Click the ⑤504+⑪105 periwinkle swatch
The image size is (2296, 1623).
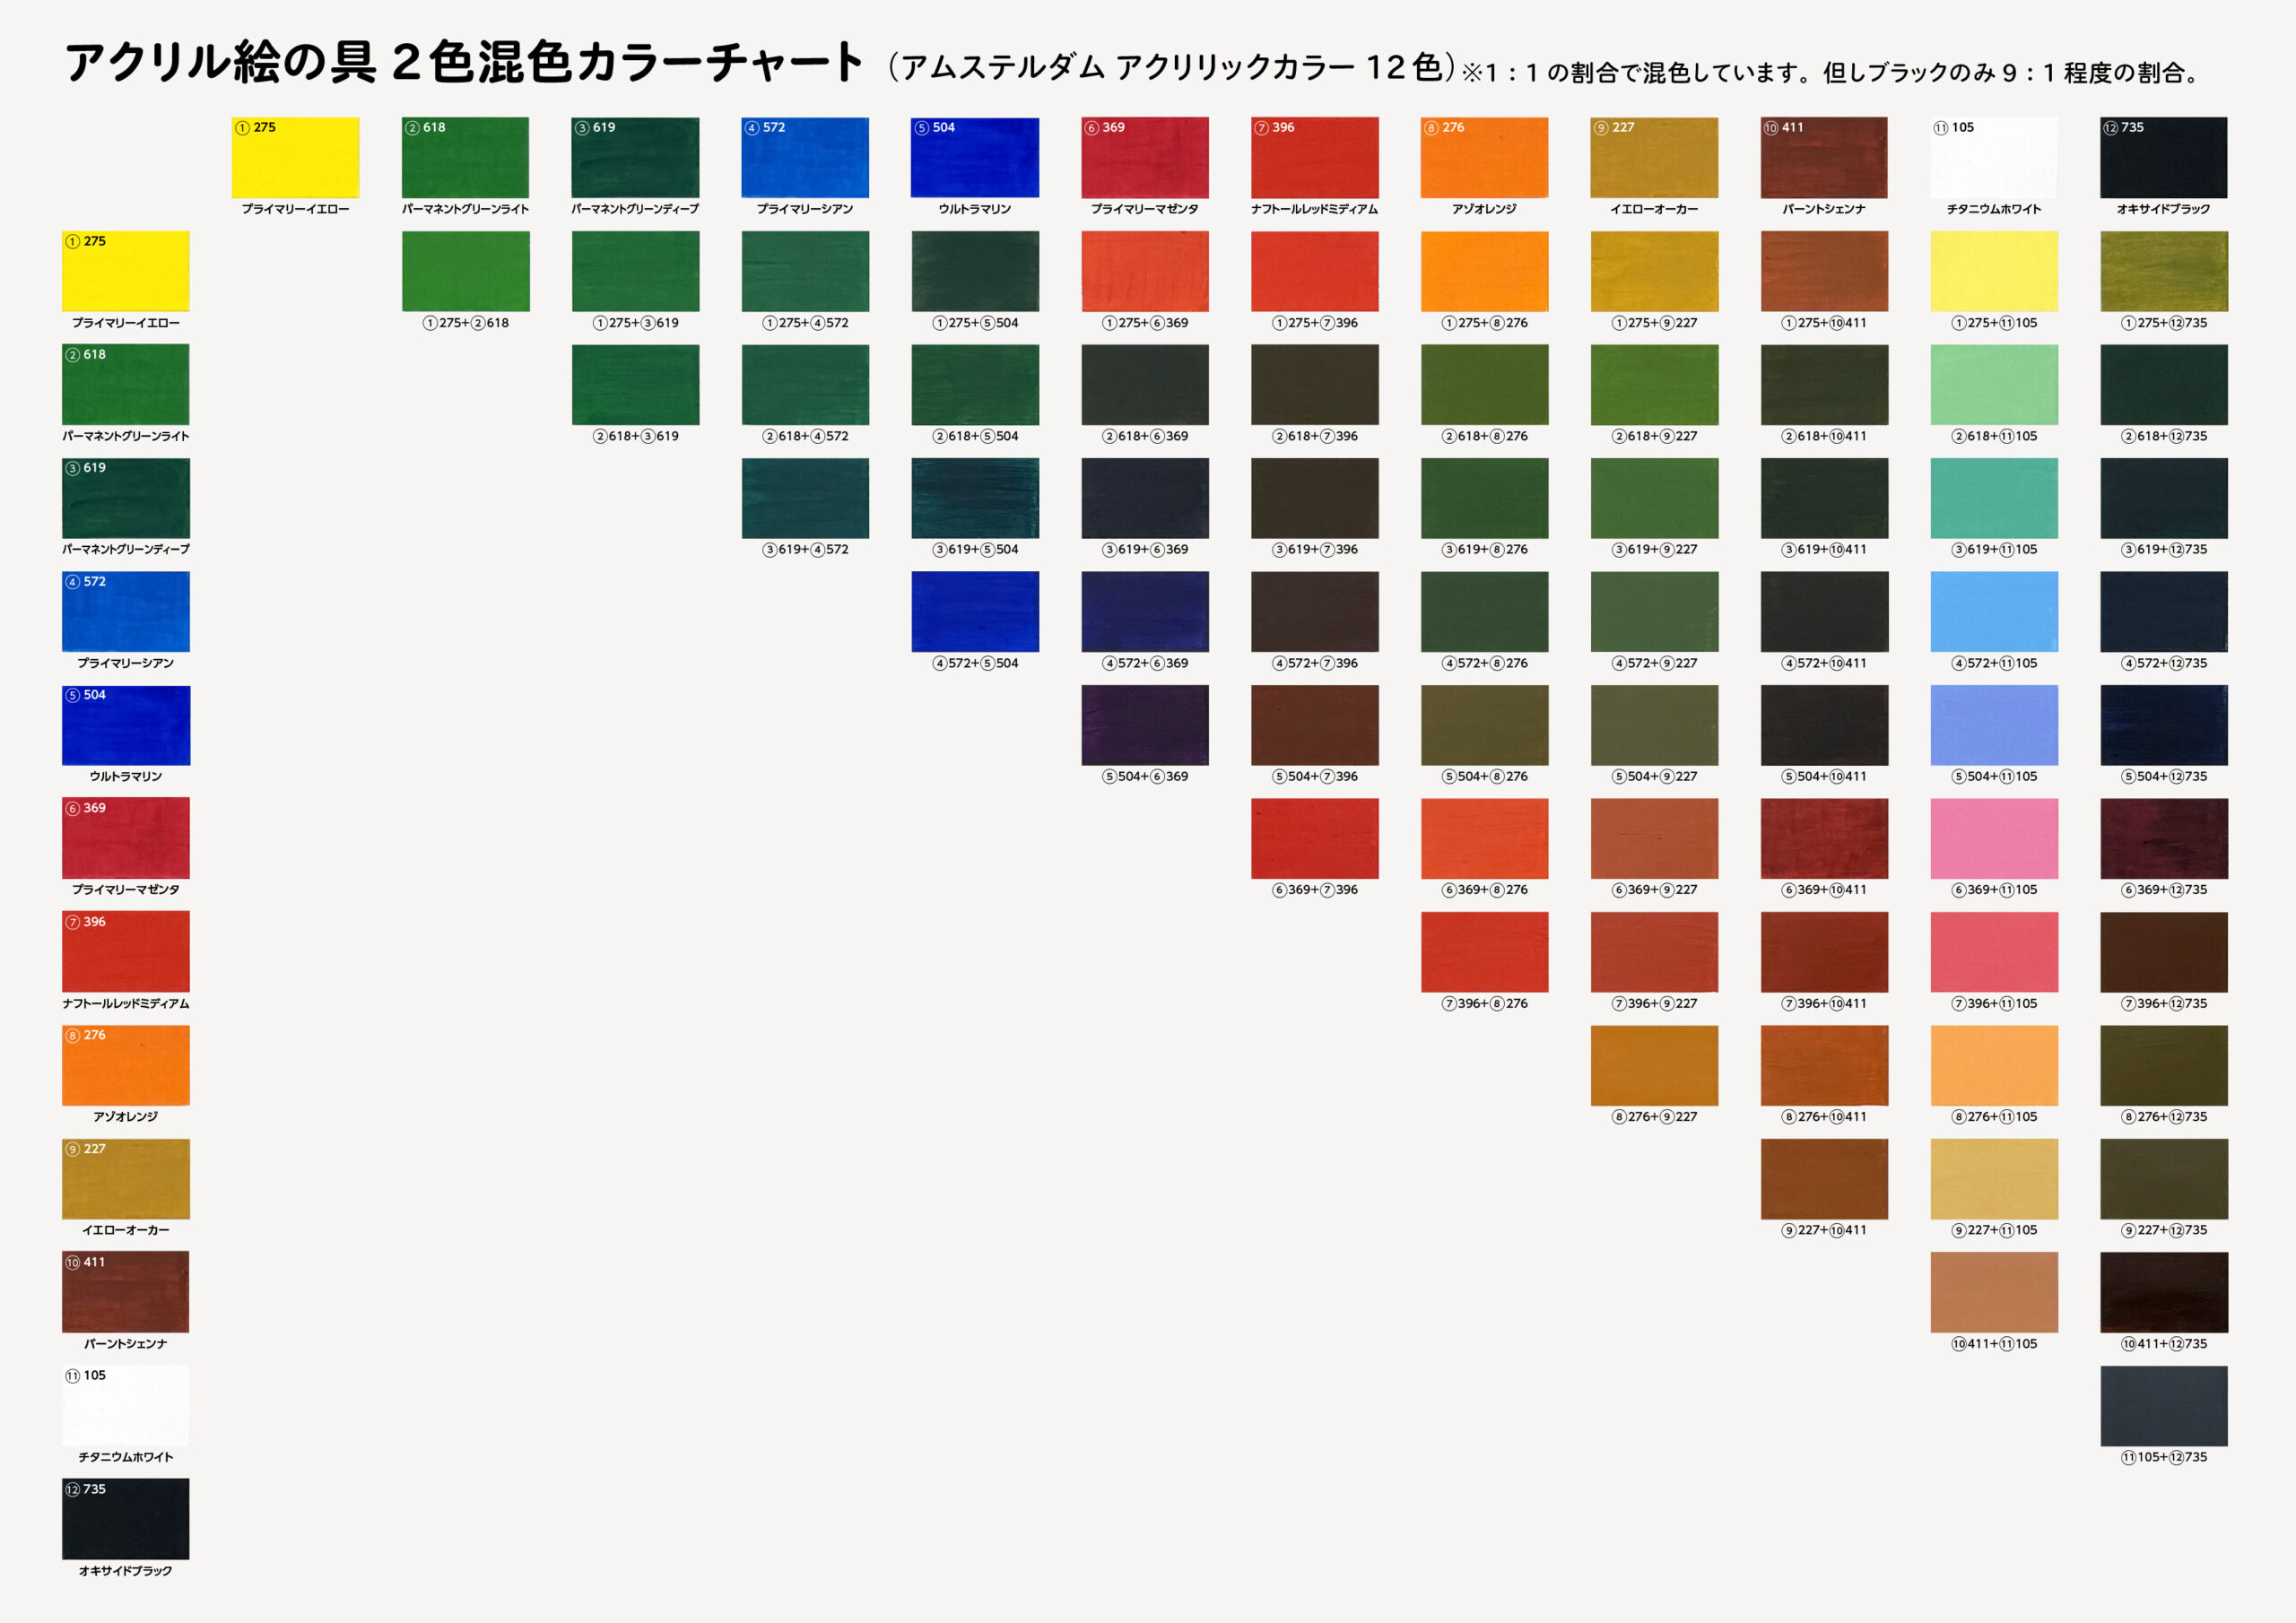pyautogui.click(x=1993, y=725)
